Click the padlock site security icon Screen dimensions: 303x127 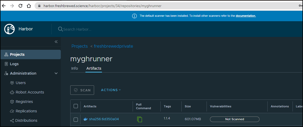tap(39, 6)
